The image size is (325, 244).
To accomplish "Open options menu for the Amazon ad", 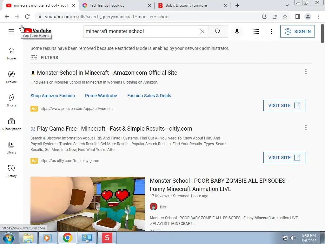I will (306, 71).
